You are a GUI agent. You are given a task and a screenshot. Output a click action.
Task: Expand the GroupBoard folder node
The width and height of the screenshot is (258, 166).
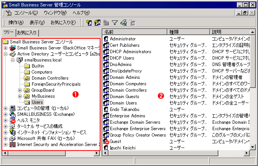click(x=20, y=90)
